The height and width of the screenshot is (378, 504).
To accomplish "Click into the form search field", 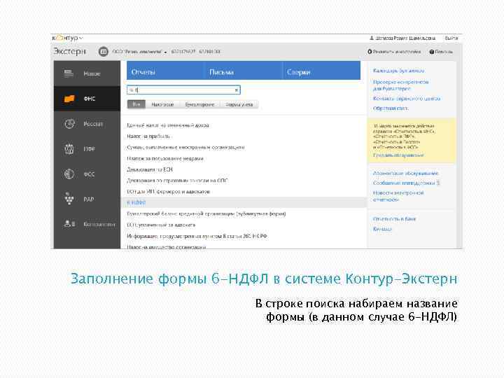I will point(183,90).
